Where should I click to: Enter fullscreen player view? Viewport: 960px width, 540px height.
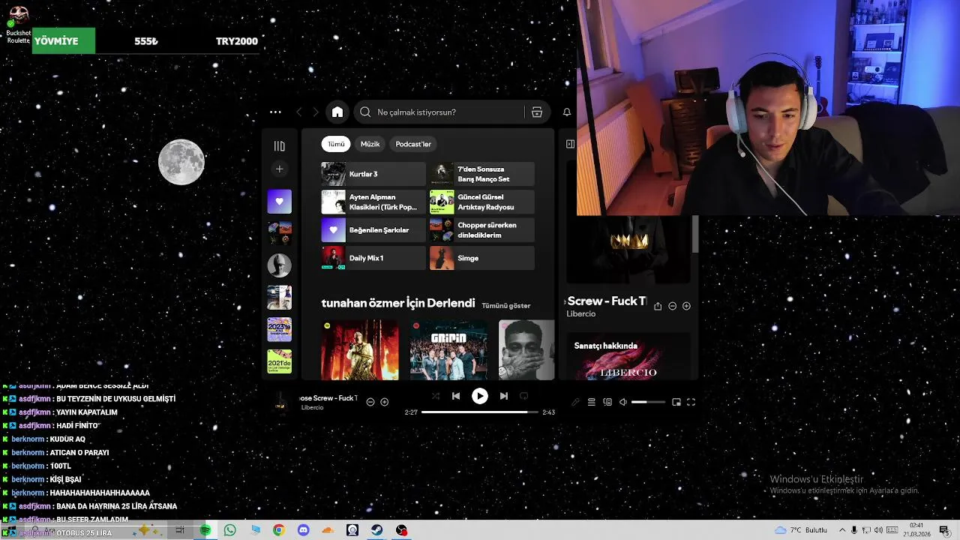click(691, 402)
